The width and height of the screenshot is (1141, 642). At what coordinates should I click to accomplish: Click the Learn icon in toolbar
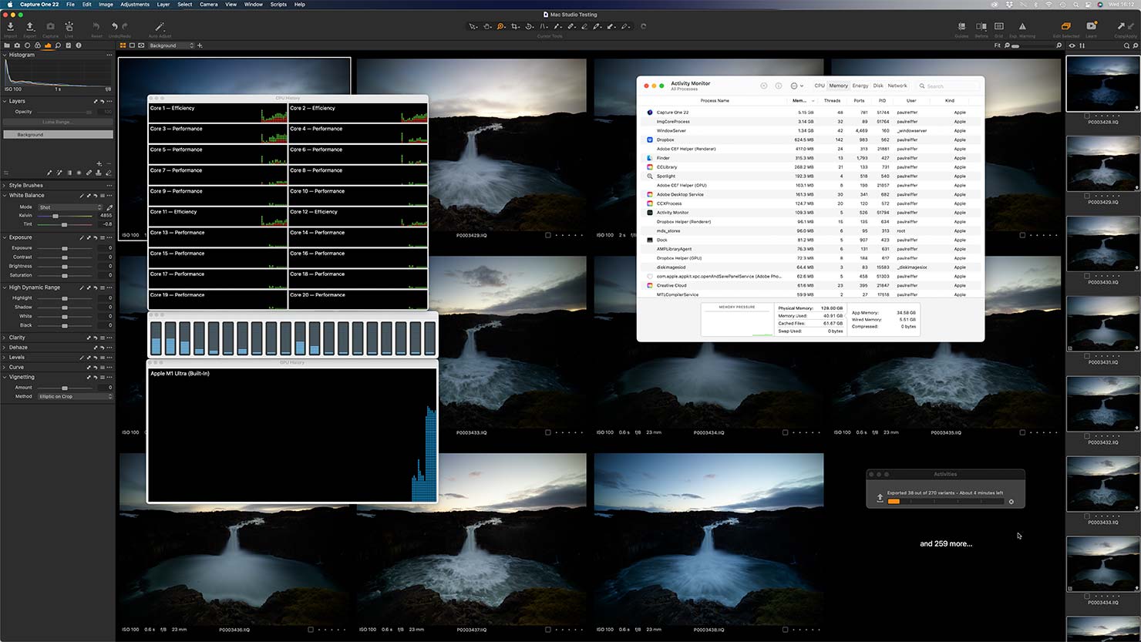[1091, 27]
